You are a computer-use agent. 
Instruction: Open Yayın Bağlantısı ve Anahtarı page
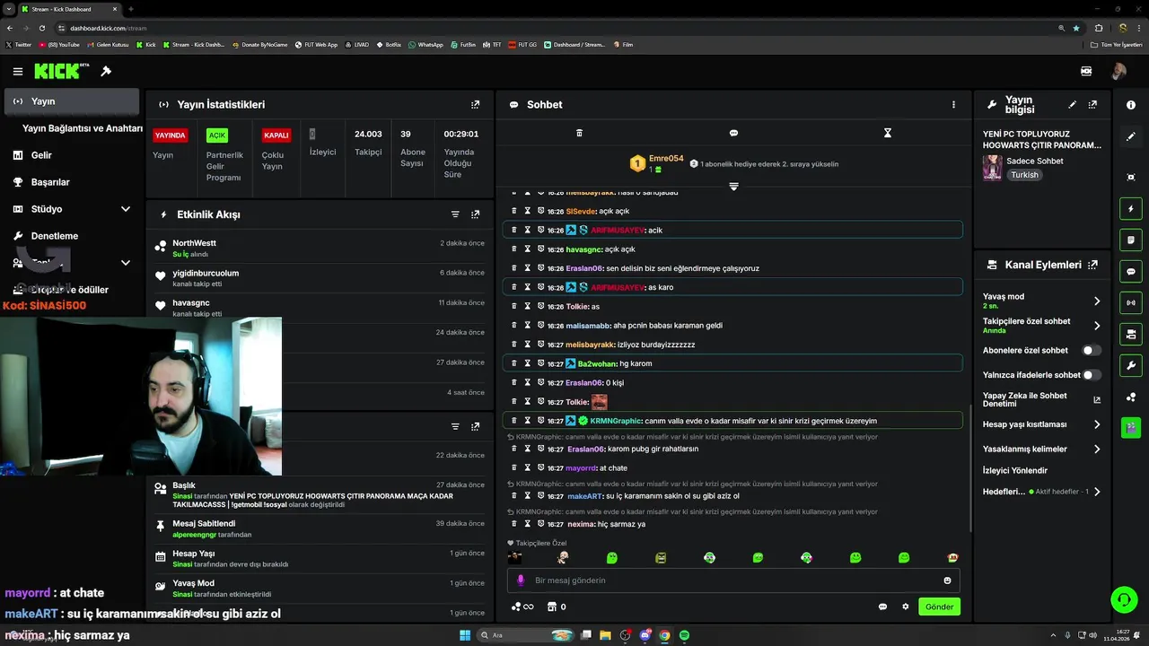click(x=83, y=128)
